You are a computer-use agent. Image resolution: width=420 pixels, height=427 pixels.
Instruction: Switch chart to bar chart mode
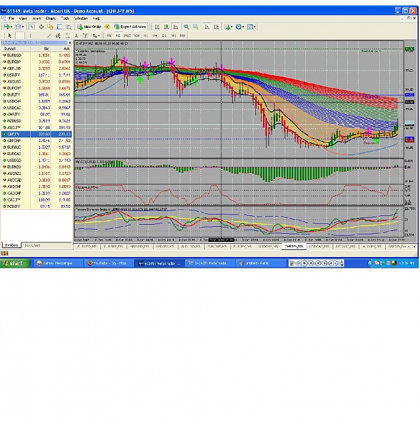(x=157, y=27)
